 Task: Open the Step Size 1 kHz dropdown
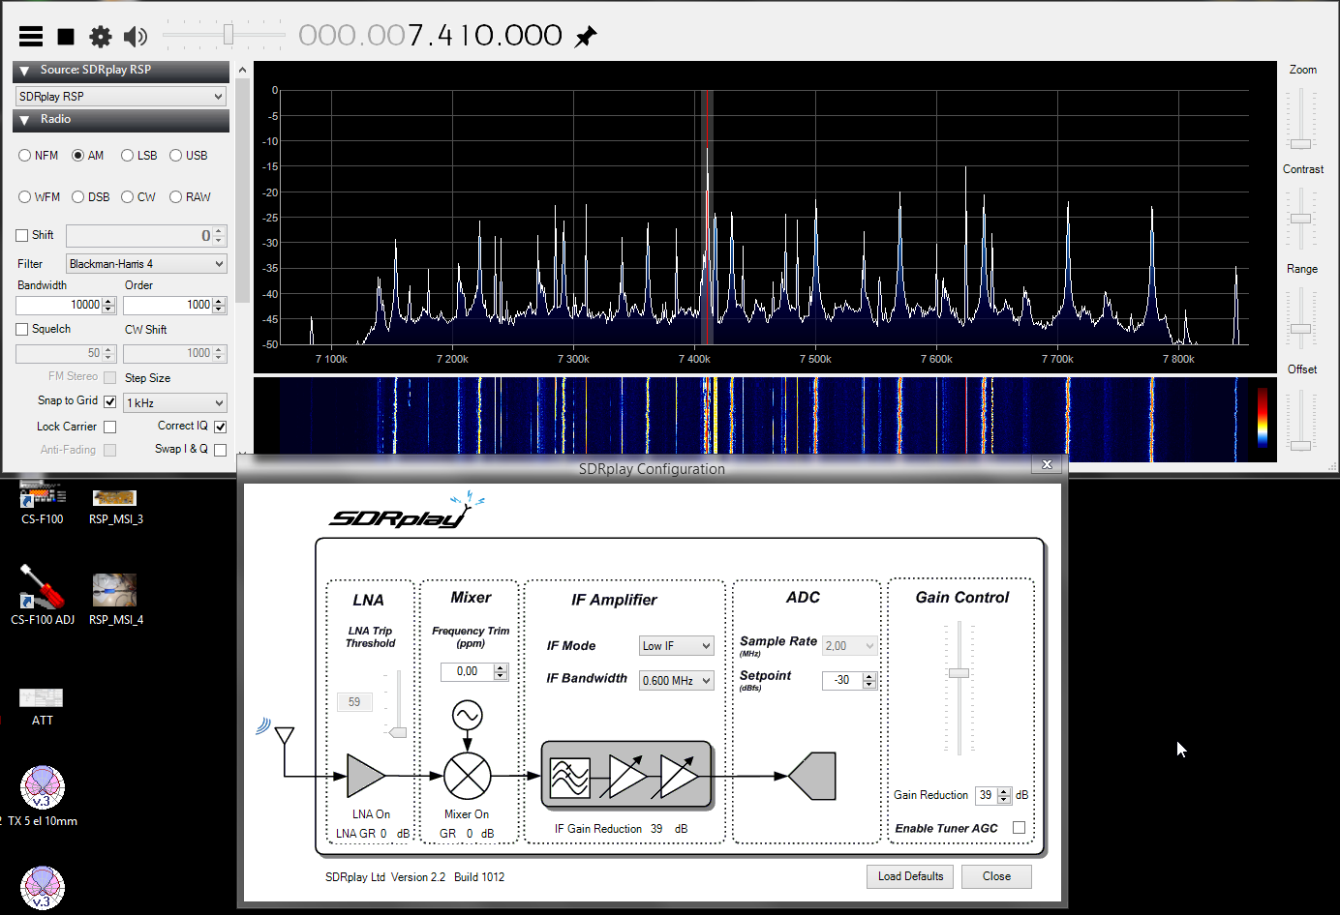[x=175, y=403]
